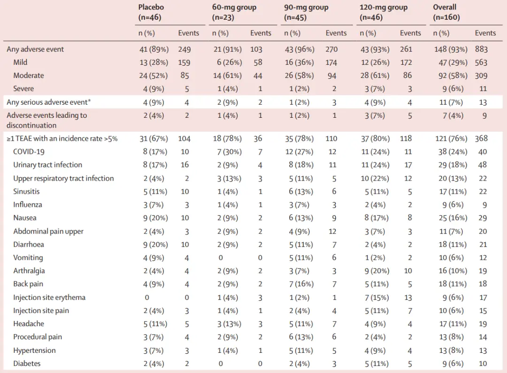Select the 120-mg group column header
This screenshot has width=507, height=373.
coord(384,13)
